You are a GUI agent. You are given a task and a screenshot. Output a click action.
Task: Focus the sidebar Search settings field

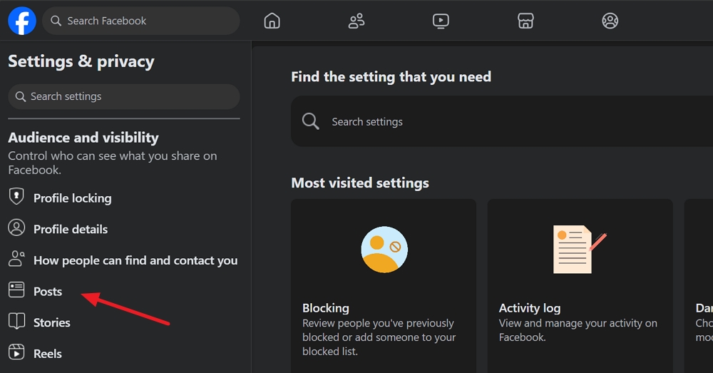(x=123, y=96)
